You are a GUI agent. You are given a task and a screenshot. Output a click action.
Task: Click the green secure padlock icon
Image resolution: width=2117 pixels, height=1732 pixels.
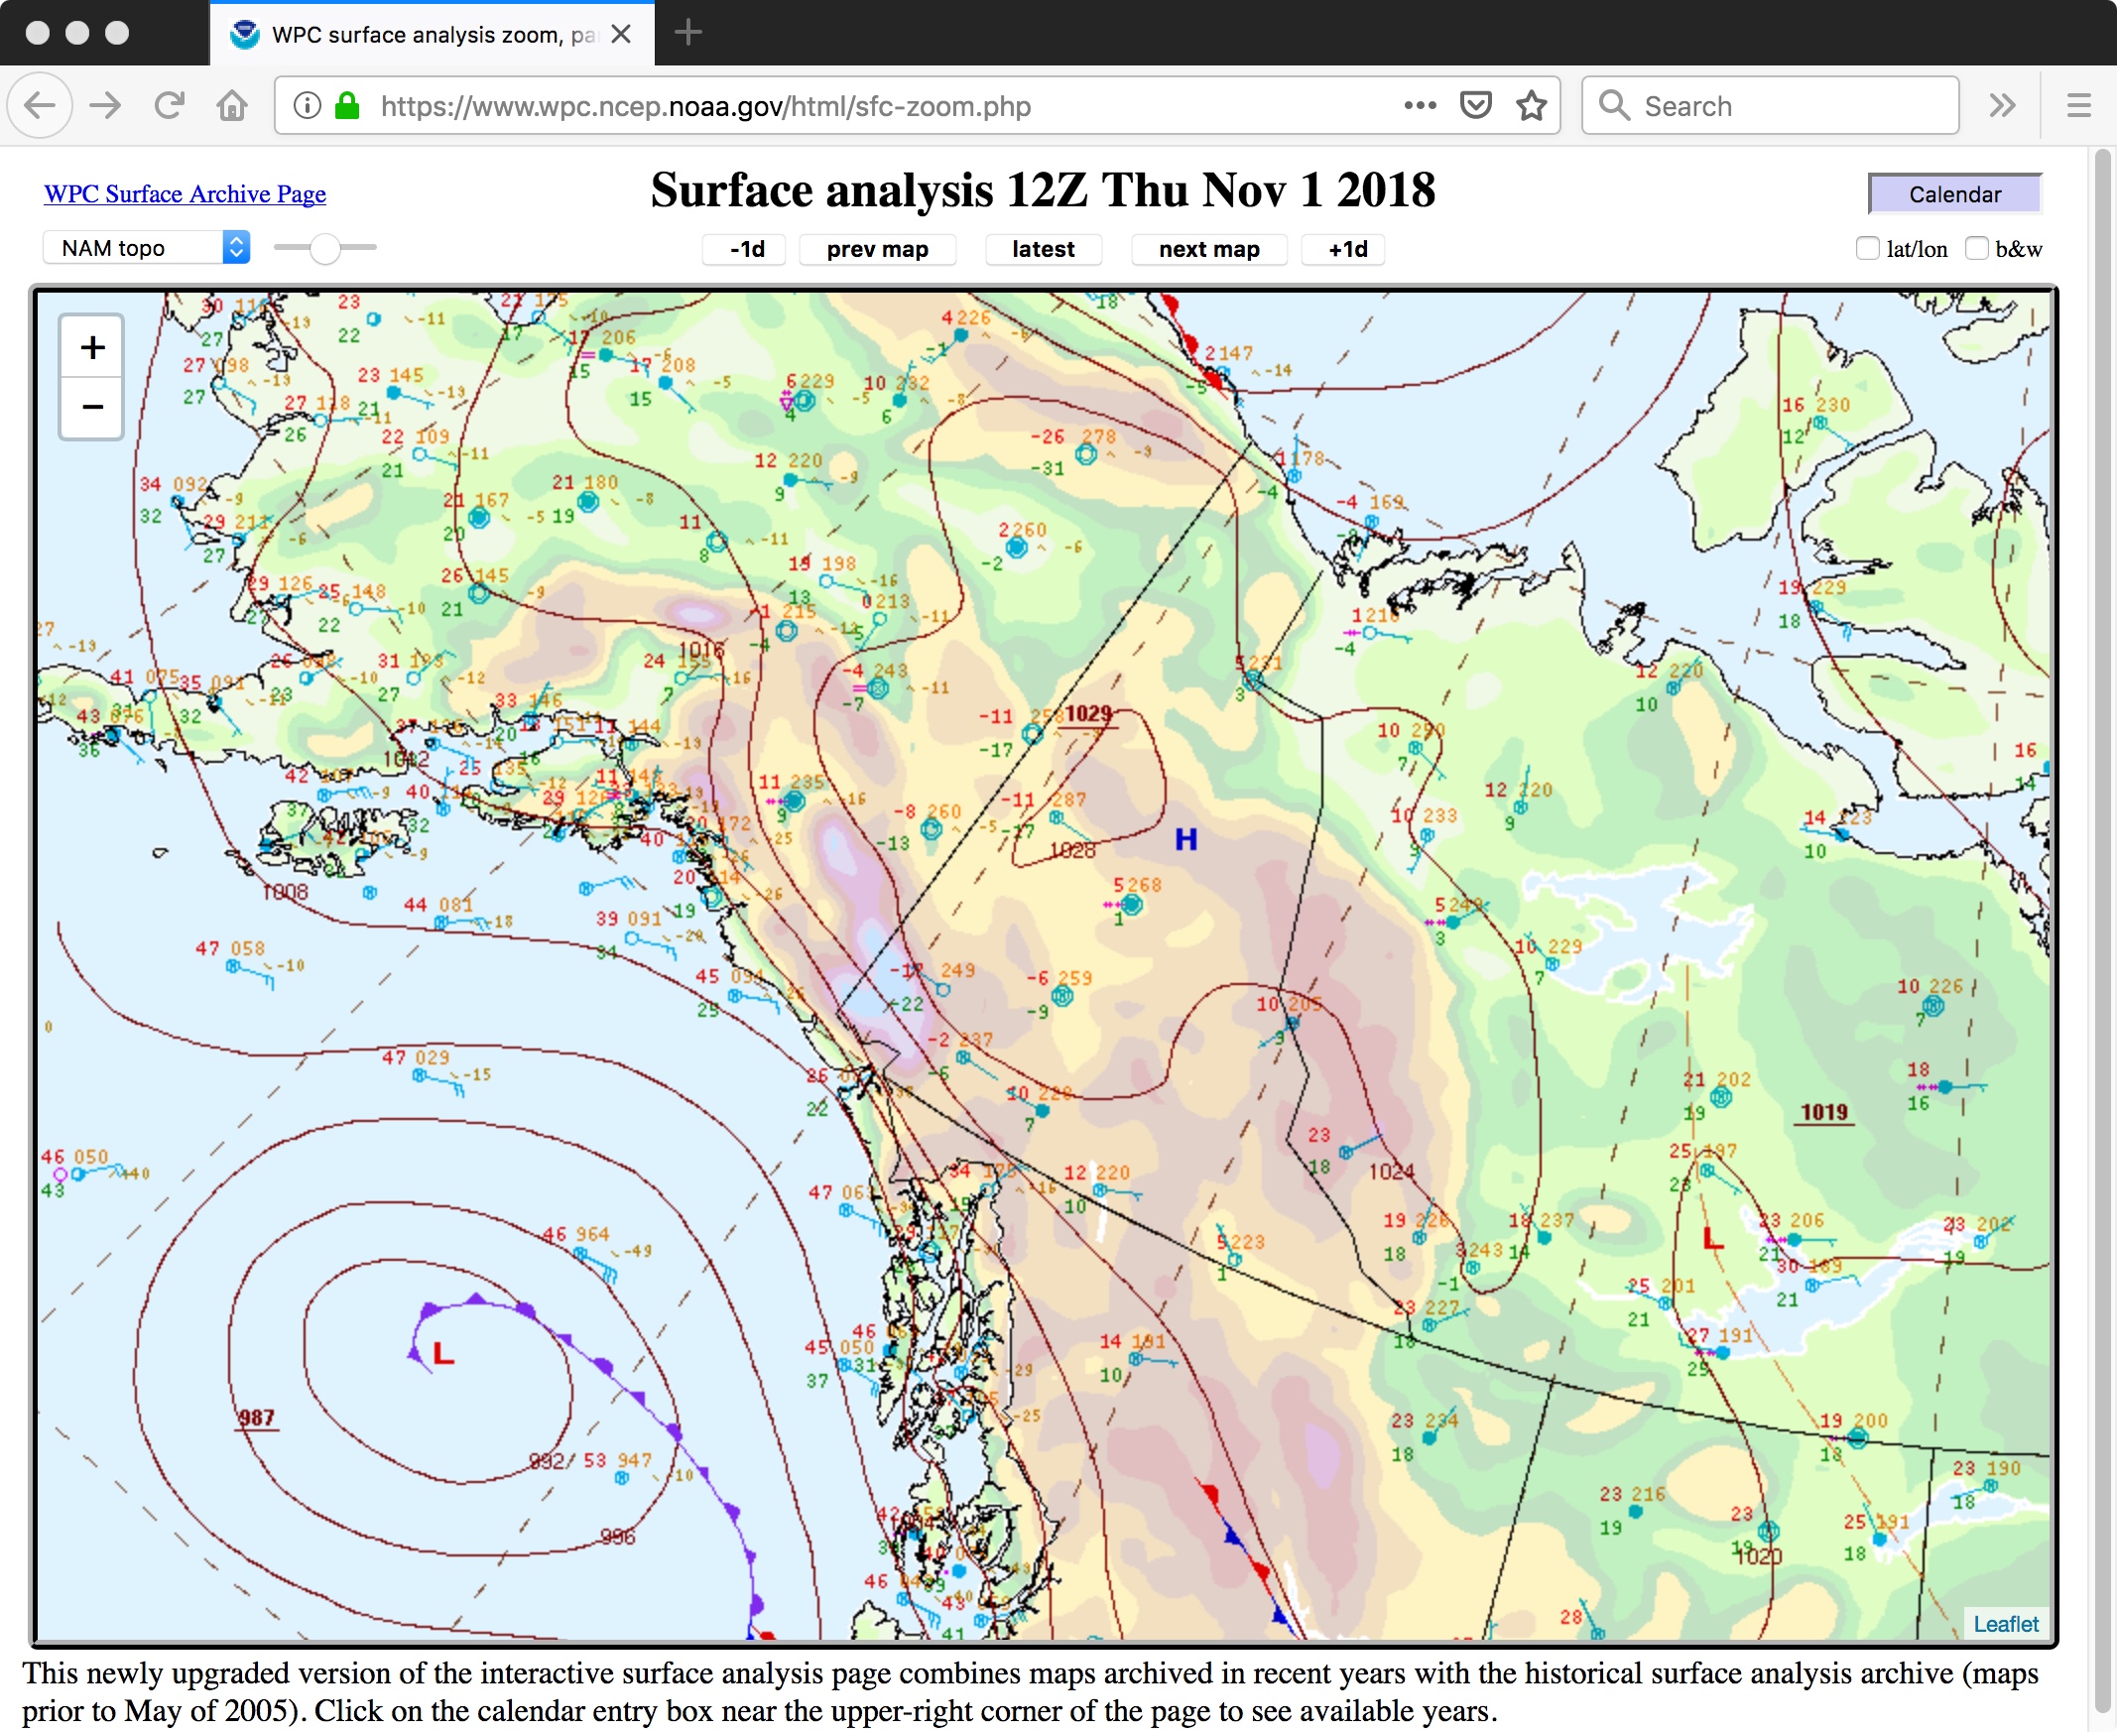347,105
